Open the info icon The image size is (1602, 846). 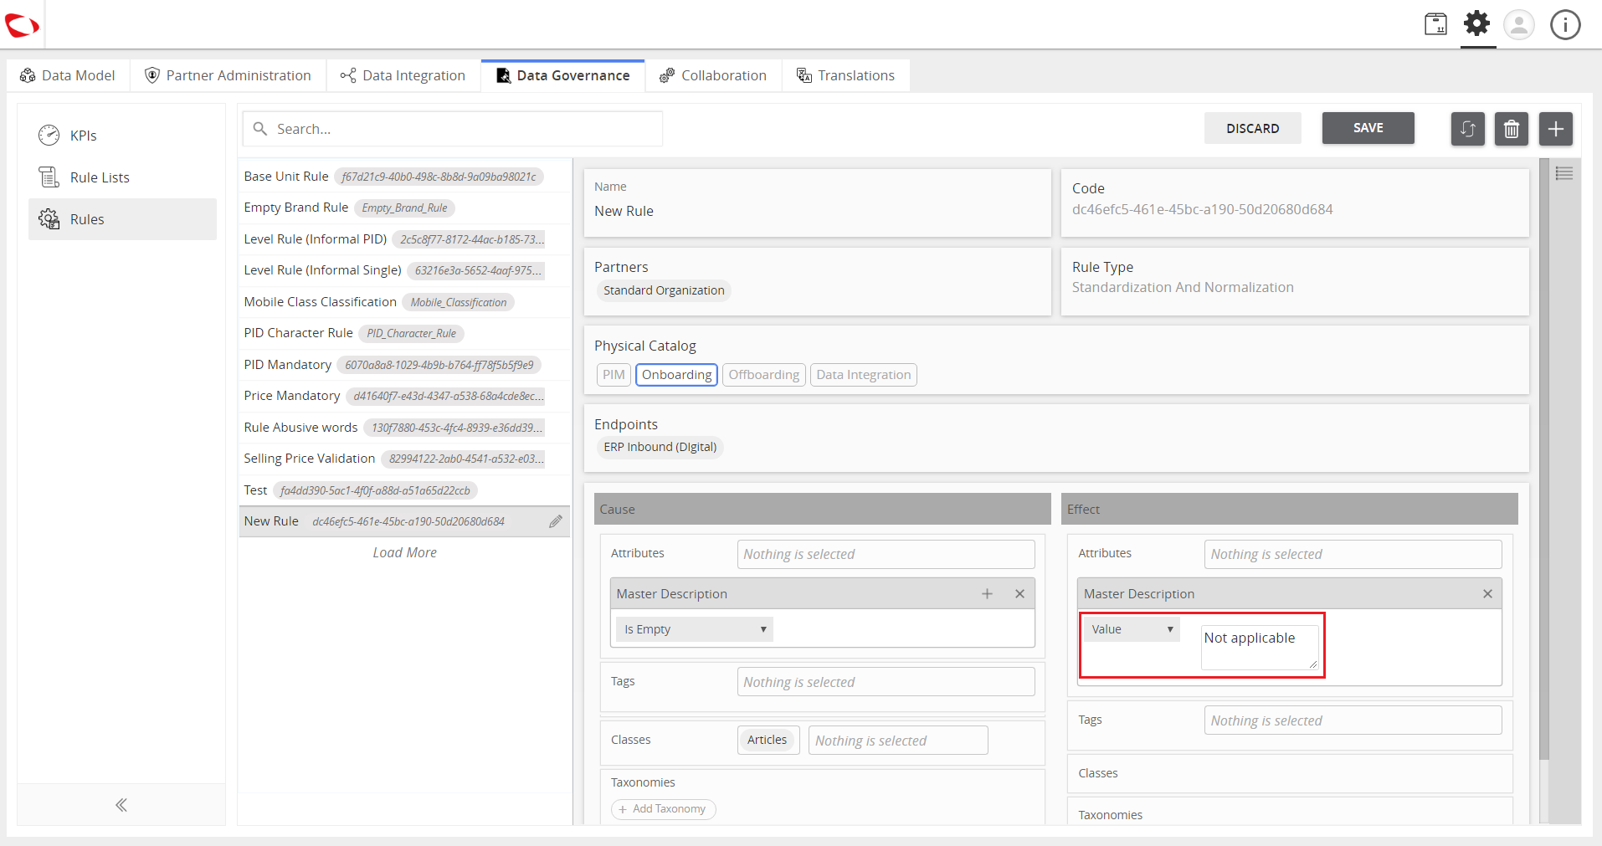pyautogui.click(x=1565, y=24)
